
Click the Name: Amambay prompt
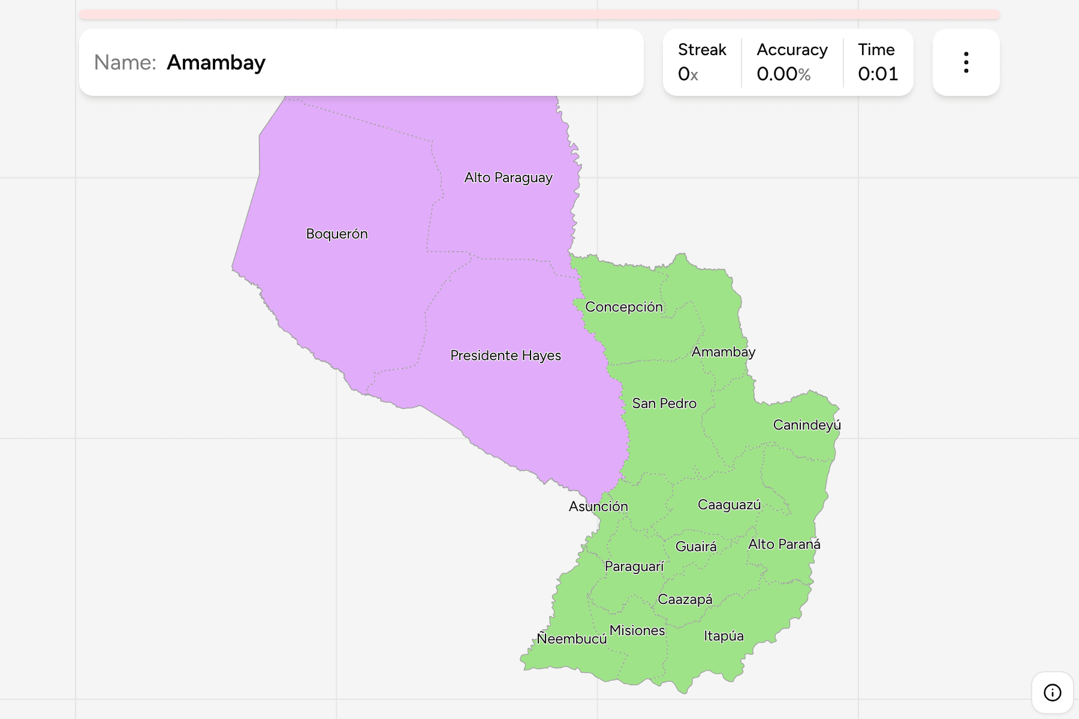(x=361, y=62)
